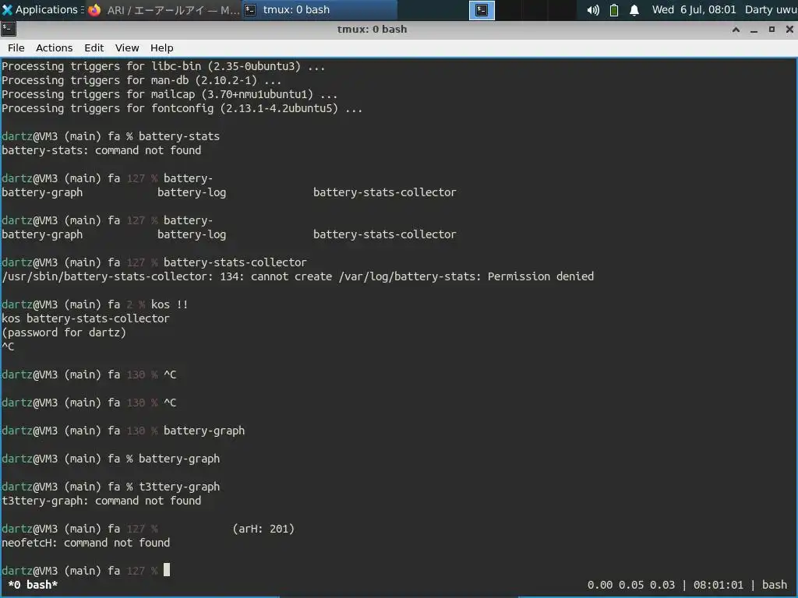
Task: Click the 'Processing triggers for fontconfig' line
Action: (182, 108)
